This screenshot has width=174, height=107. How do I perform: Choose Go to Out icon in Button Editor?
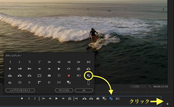point(59,62)
